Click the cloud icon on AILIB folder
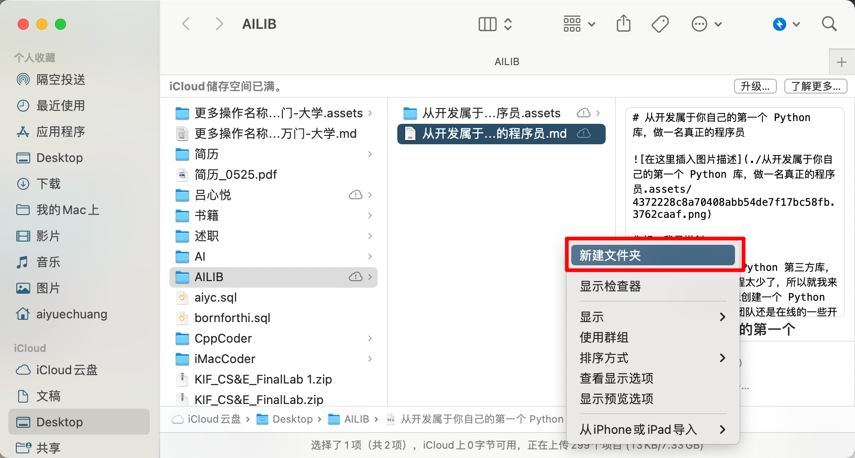Viewport: 855px width, 458px height. [355, 277]
